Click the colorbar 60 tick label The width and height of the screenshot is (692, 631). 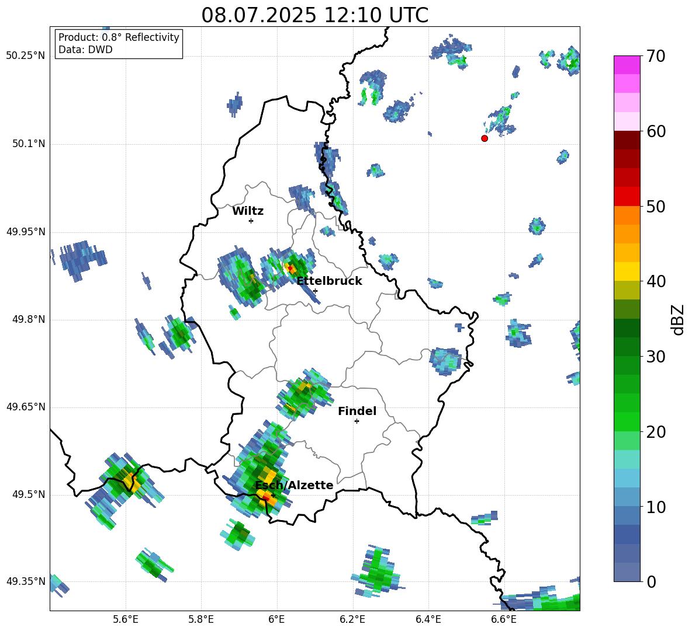coord(656,131)
